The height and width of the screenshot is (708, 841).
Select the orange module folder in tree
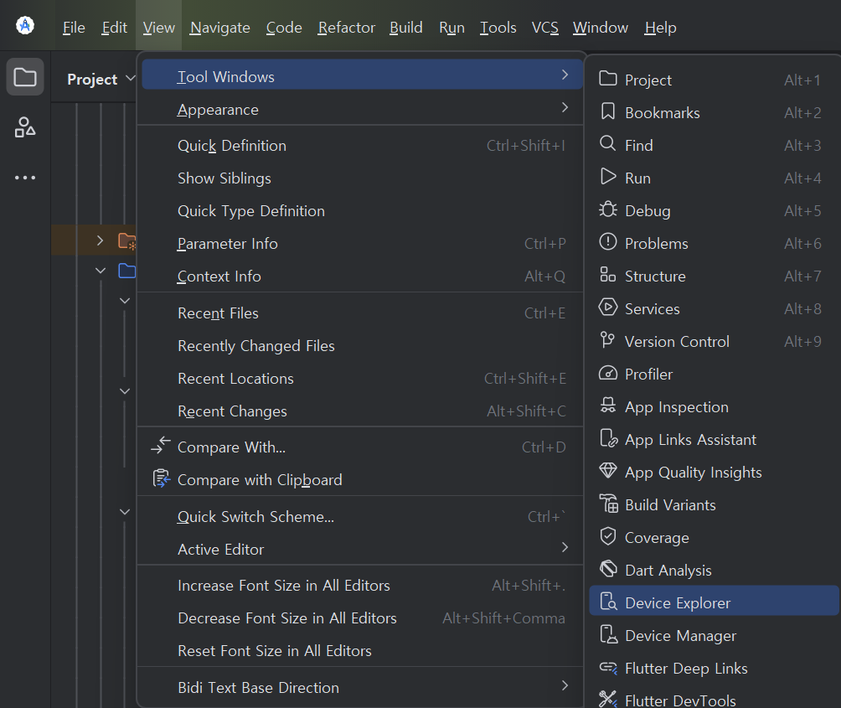127,240
